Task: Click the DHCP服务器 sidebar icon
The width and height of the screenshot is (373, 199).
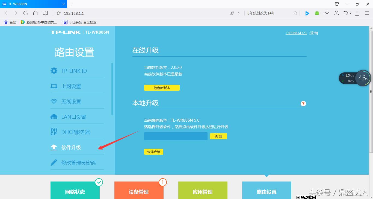Action: click(54, 132)
